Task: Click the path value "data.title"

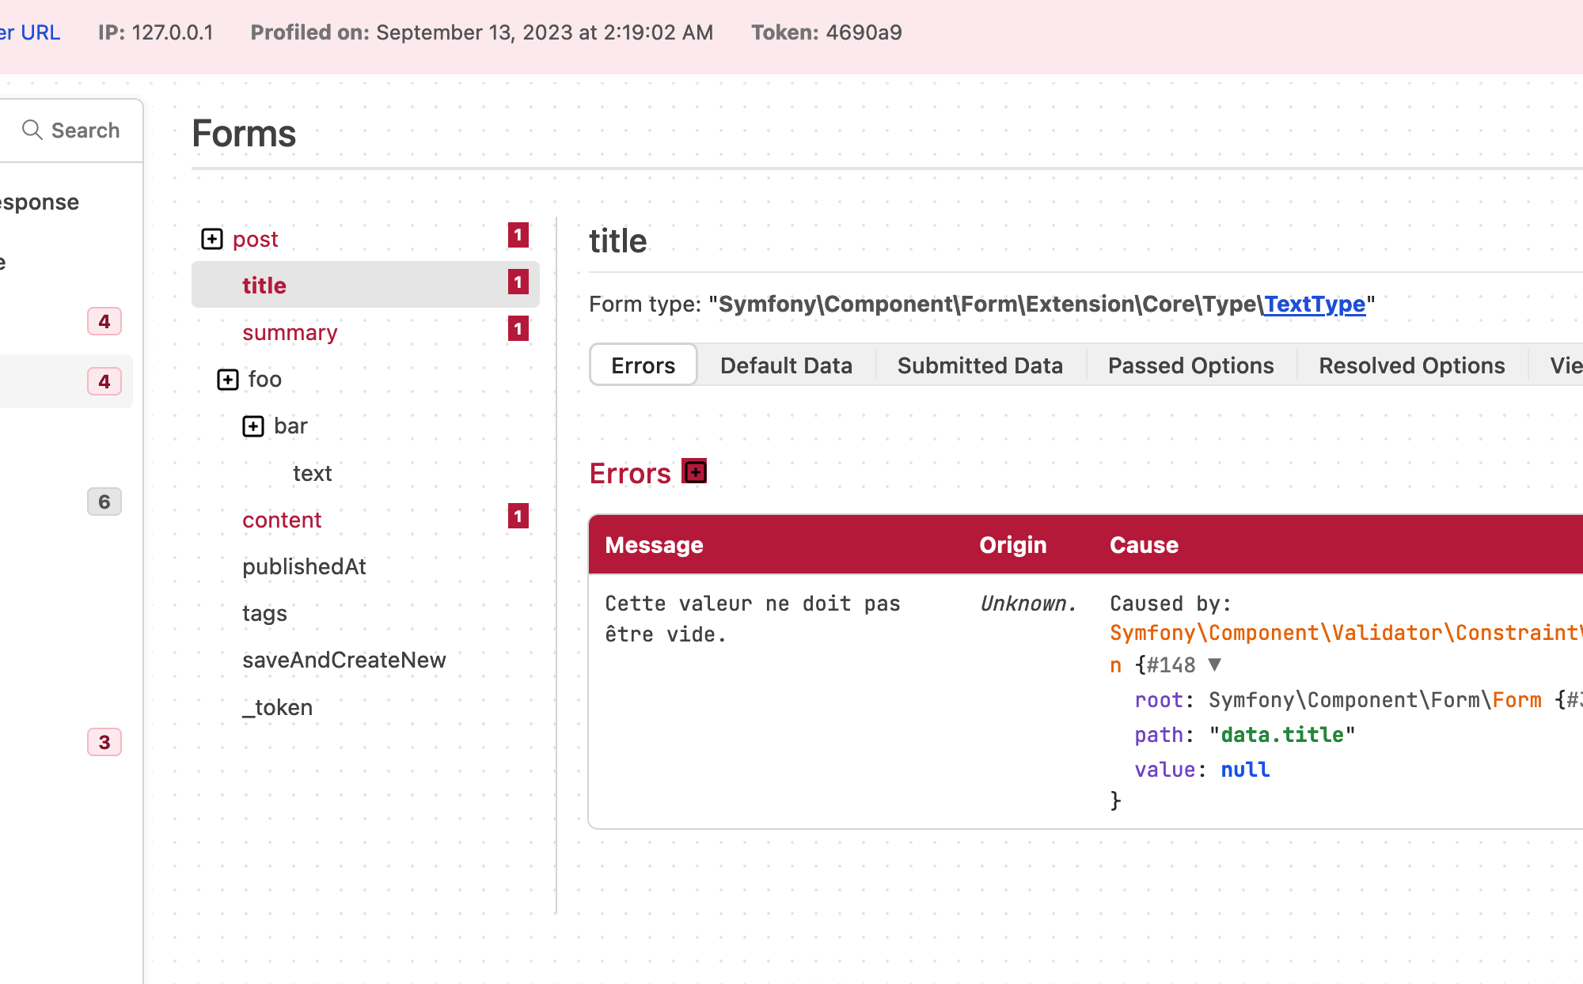Action: click(x=1282, y=735)
